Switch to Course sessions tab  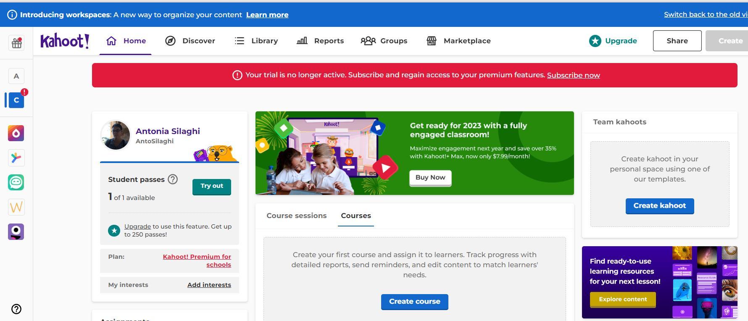[x=296, y=216]
